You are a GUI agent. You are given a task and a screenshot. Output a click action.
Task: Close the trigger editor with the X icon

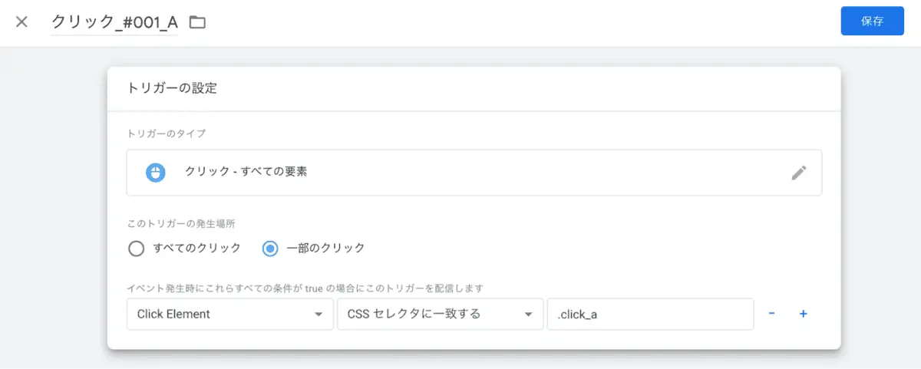coord(21,21)
